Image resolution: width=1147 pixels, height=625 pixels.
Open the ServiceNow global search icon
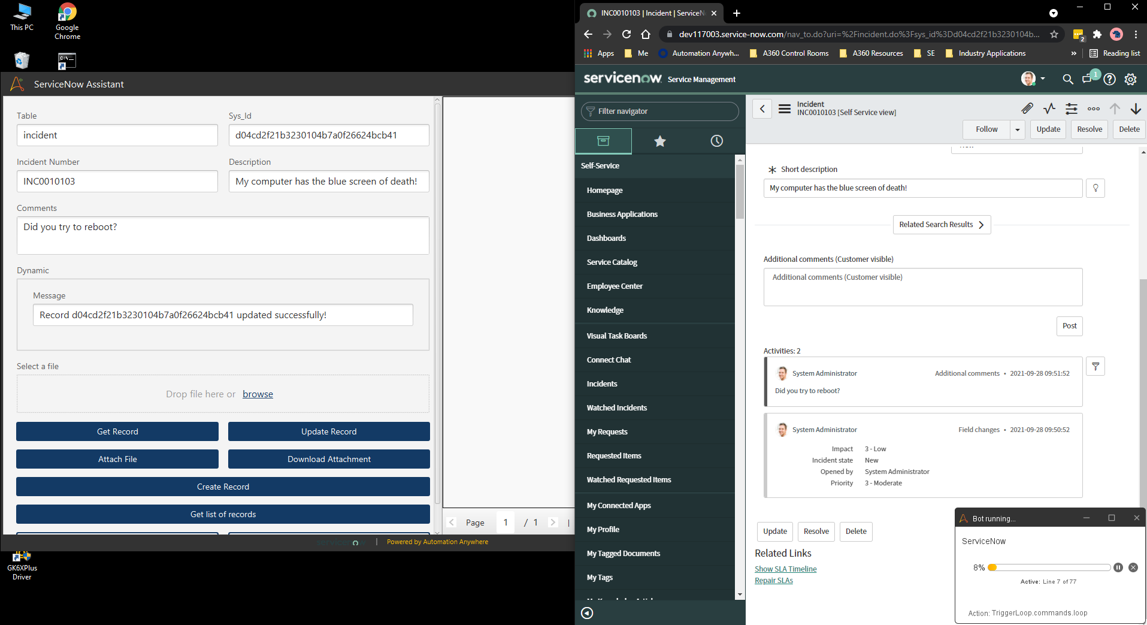[x=1067, y=79]
